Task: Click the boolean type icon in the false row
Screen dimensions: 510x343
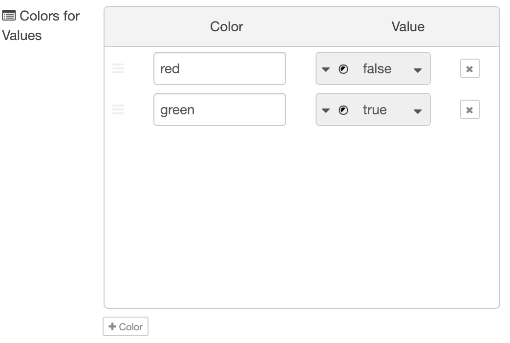Action: (x=343, y=69)
